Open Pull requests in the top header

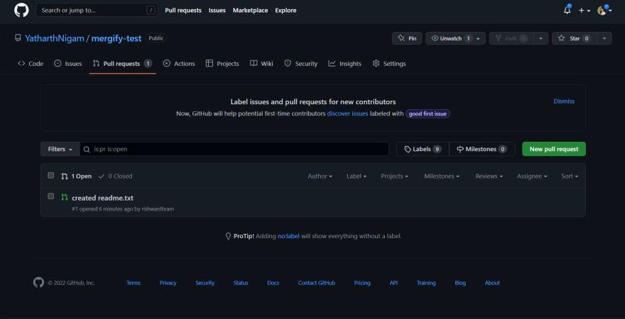(183, 11)
